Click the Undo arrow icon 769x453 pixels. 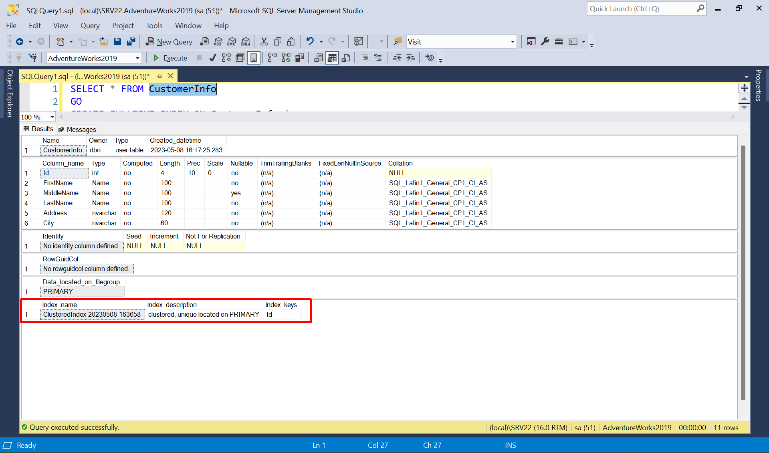coord(310,42)
